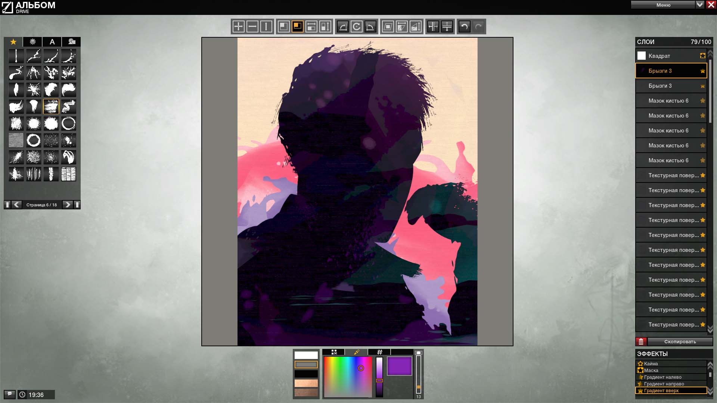Open the favorites star tab in the shapes panel
Screen dimensions: 717x403
tap(13, 42)
